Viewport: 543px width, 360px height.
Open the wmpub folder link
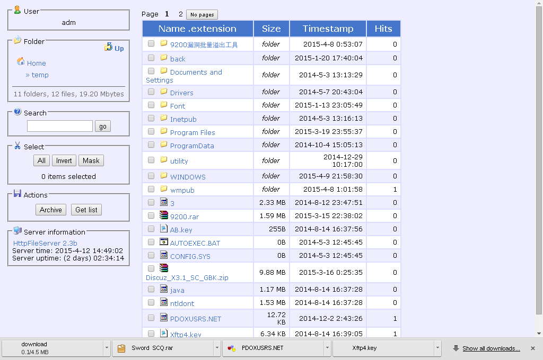coord(182,190)
